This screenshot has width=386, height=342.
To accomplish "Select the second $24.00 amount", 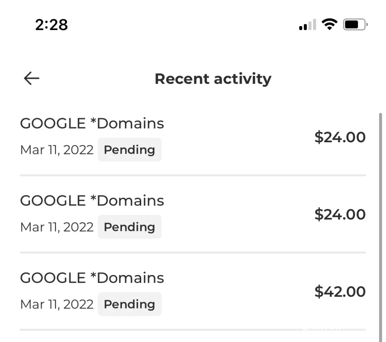I will pyautogui.click(x=340, y=214).
